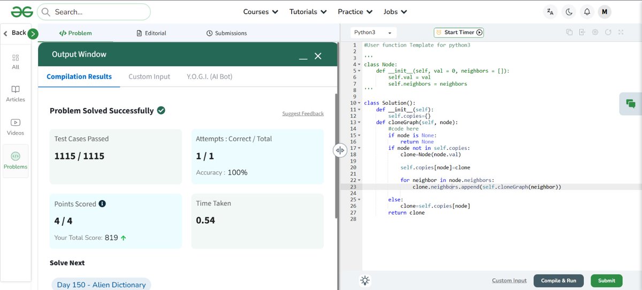Select the Custom Input tab

point(149,77)
